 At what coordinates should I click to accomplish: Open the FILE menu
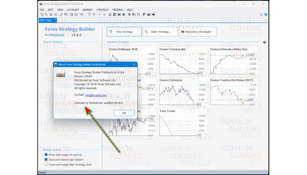(42, 10)
